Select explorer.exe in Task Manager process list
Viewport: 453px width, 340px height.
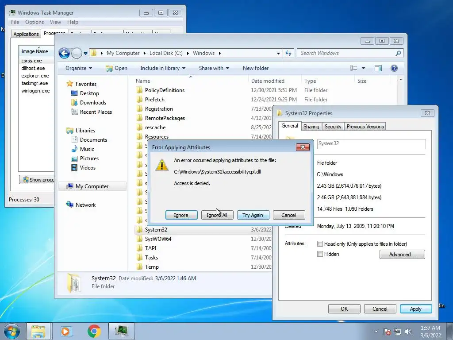coord(35,76)
